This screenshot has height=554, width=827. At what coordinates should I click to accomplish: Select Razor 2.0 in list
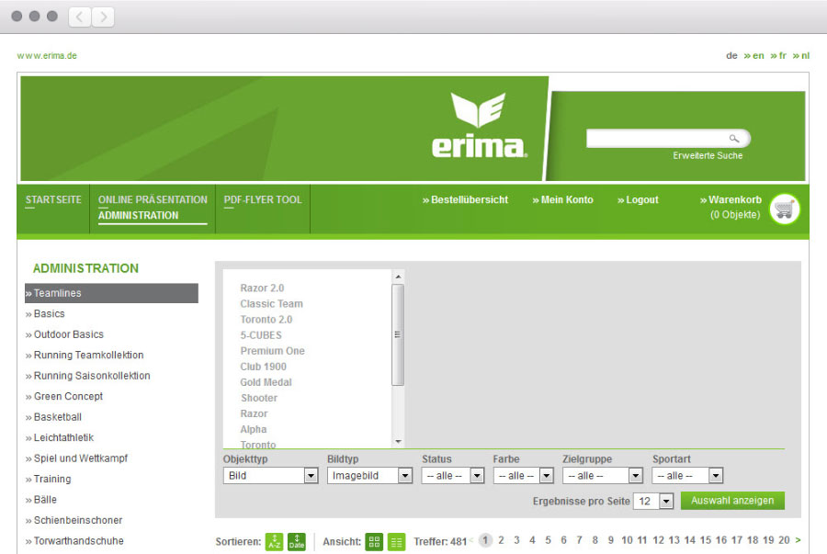pyautogui.click(x=262, y=288)
